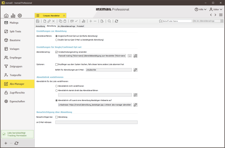Click the an E-Mail-Adresse input field
The height and width of the screenshot is (148, 225).
pos(96,122)
